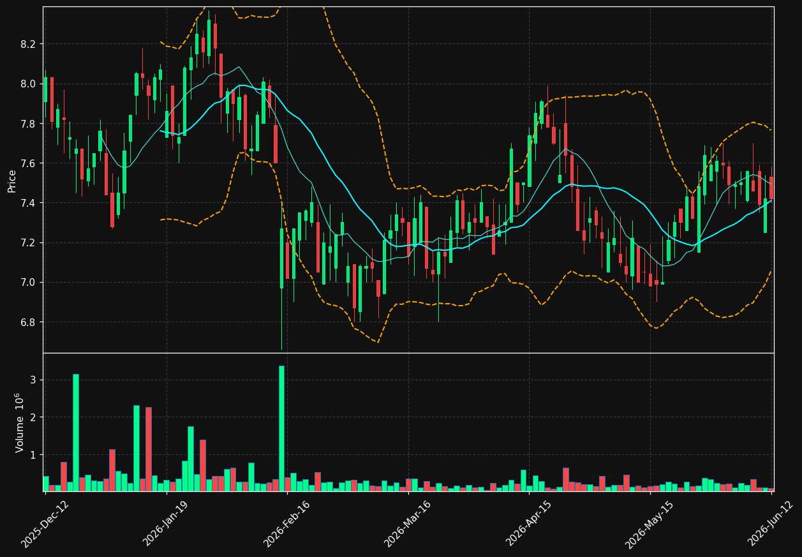Click the 8.0 price axis label

(x=28, y=84)
